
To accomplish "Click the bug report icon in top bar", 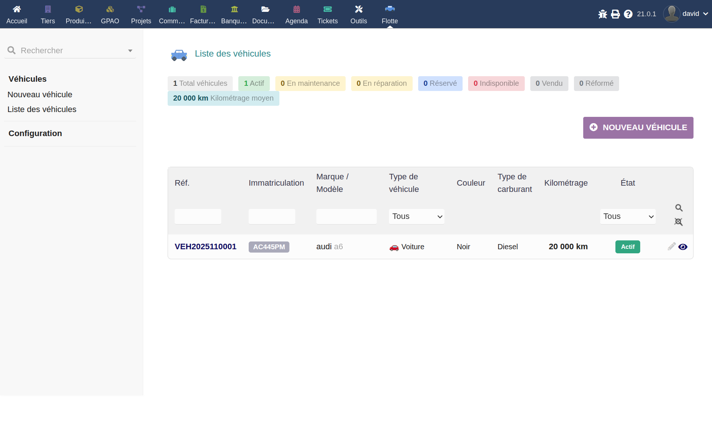I will pyautogui.click(x=602, y=14).
